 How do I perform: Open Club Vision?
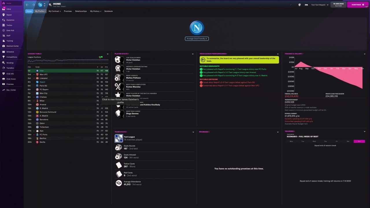11,79
